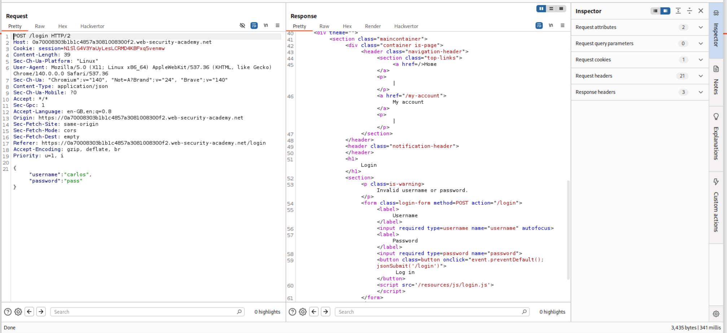This screenshot has width=727, height=333.
Task: Click Request panel settings gear
Action: [x=18, y=312]
